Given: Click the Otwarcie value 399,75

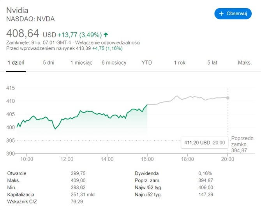Looking at the screenshot, I should 78,173.
